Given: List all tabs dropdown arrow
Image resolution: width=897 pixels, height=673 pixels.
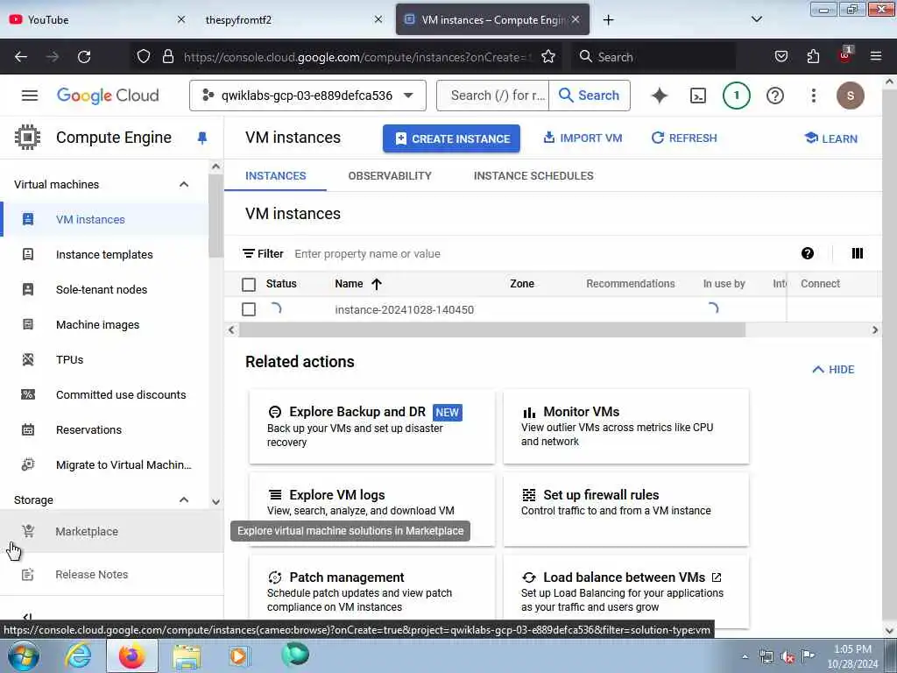Looking at the screenshot, I should (x=756, y=20).
